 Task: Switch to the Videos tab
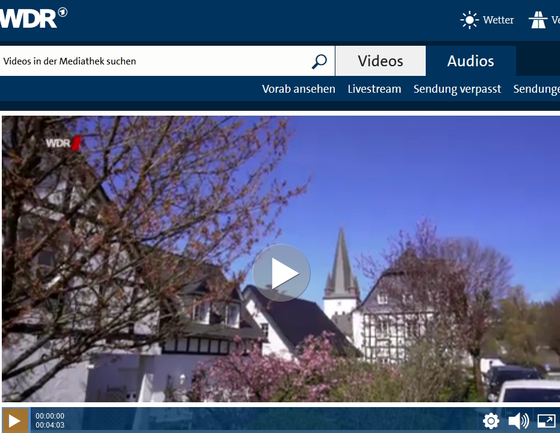pyautogui.click(x=380, y=61)
